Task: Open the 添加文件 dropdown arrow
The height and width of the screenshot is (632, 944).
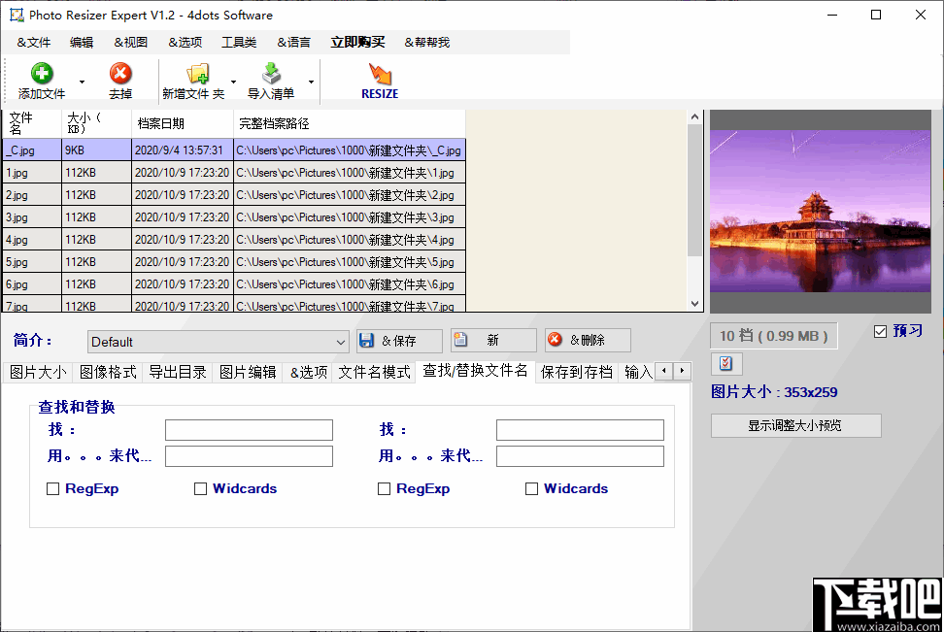Action: [x=82, y=82]
